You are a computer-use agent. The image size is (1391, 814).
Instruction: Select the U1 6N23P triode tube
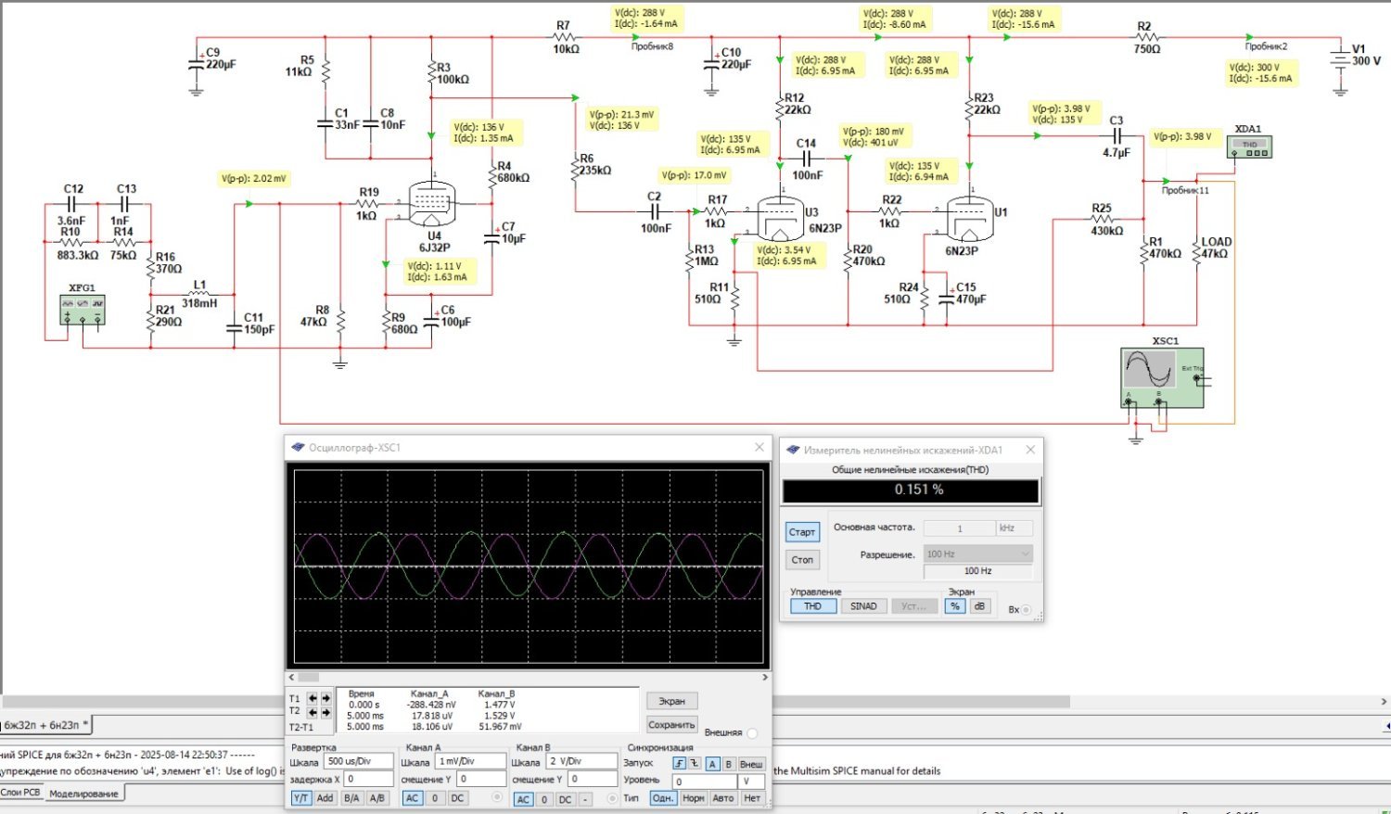[x=969, y=218]
